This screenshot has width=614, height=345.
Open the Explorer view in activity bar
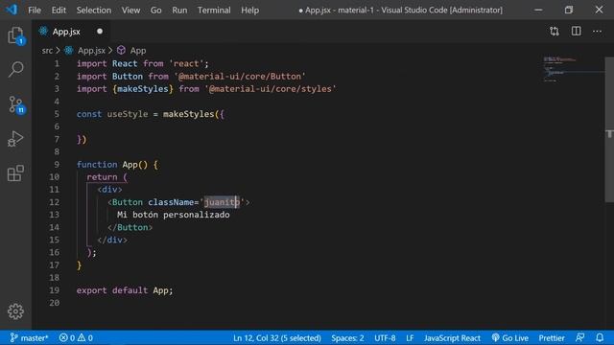(15, 35)
